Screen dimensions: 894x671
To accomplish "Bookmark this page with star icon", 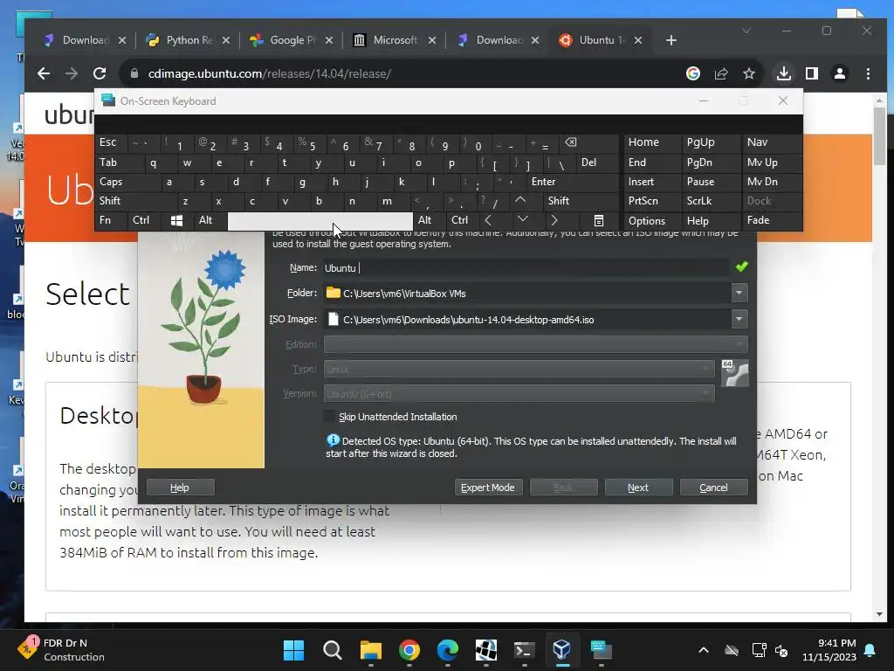I will 749,73.
